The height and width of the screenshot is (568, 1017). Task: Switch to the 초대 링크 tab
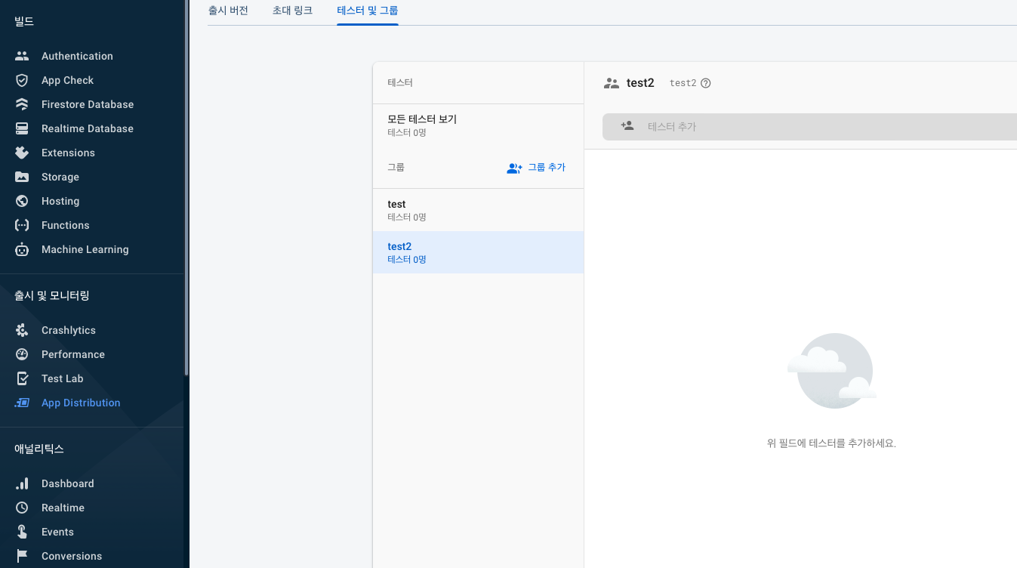pos(292,11)
